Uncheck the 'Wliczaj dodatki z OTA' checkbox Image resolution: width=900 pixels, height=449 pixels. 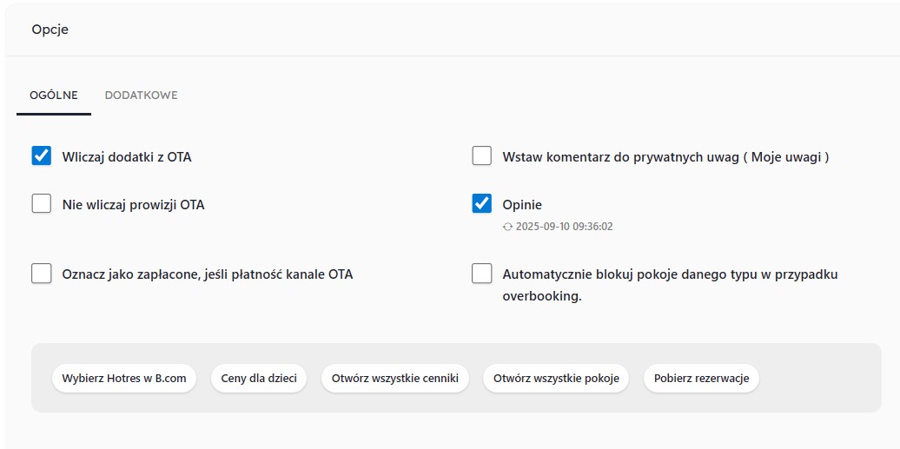coord(42,156)
